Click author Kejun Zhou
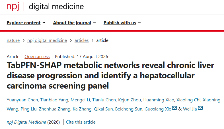Viewport: 224px width, 129px height. (130, 100)
